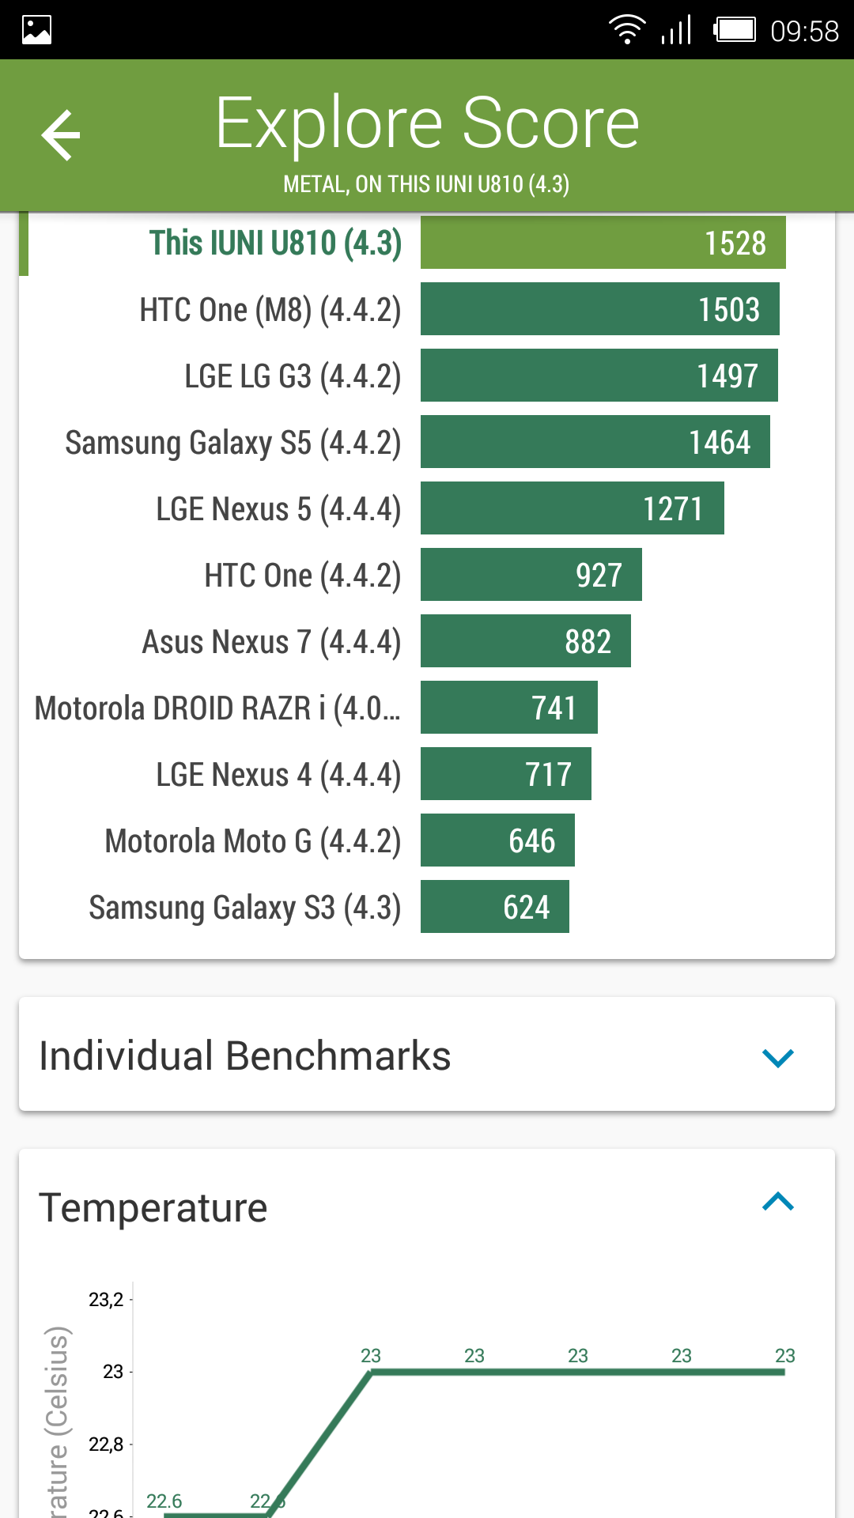Collapse the Temperature section chevron
This screenshot has width=854, height=1518.
click(777, 1202)
